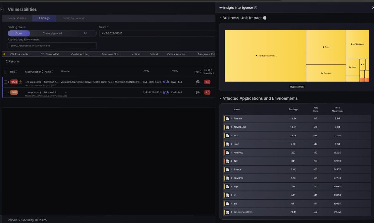This screenshot has width=374, height=223.
Task: Toggle the select-all checkbox in the table header
Action: (x=6, y=72)
